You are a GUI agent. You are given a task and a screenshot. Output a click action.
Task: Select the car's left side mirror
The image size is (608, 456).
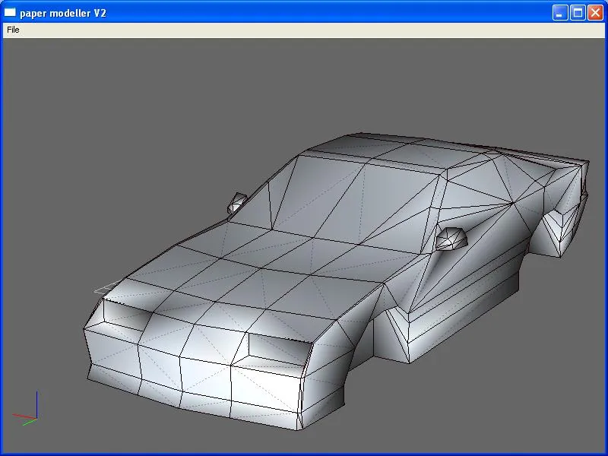[451, 238]
